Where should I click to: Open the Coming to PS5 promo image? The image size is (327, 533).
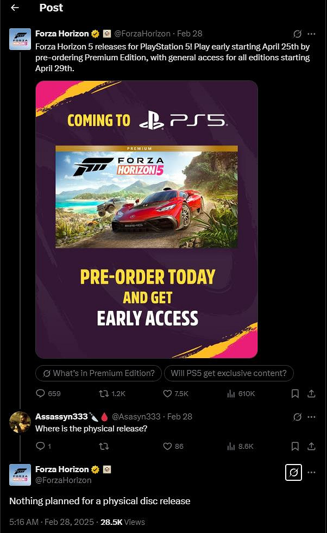[x=147, y=220]
